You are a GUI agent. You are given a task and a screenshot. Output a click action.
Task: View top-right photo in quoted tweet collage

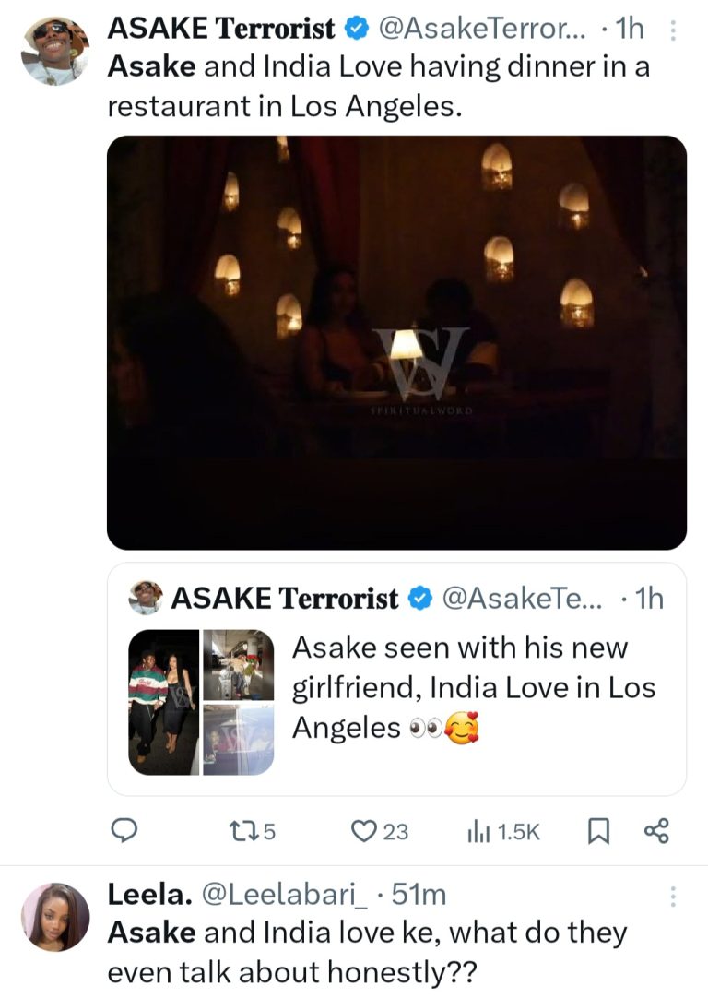click(238, 665)
